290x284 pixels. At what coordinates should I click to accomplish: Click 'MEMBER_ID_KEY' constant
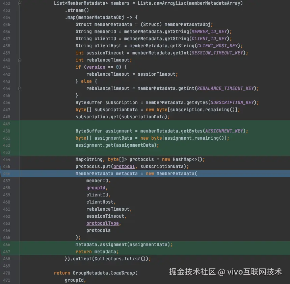(x=209, y=32)
